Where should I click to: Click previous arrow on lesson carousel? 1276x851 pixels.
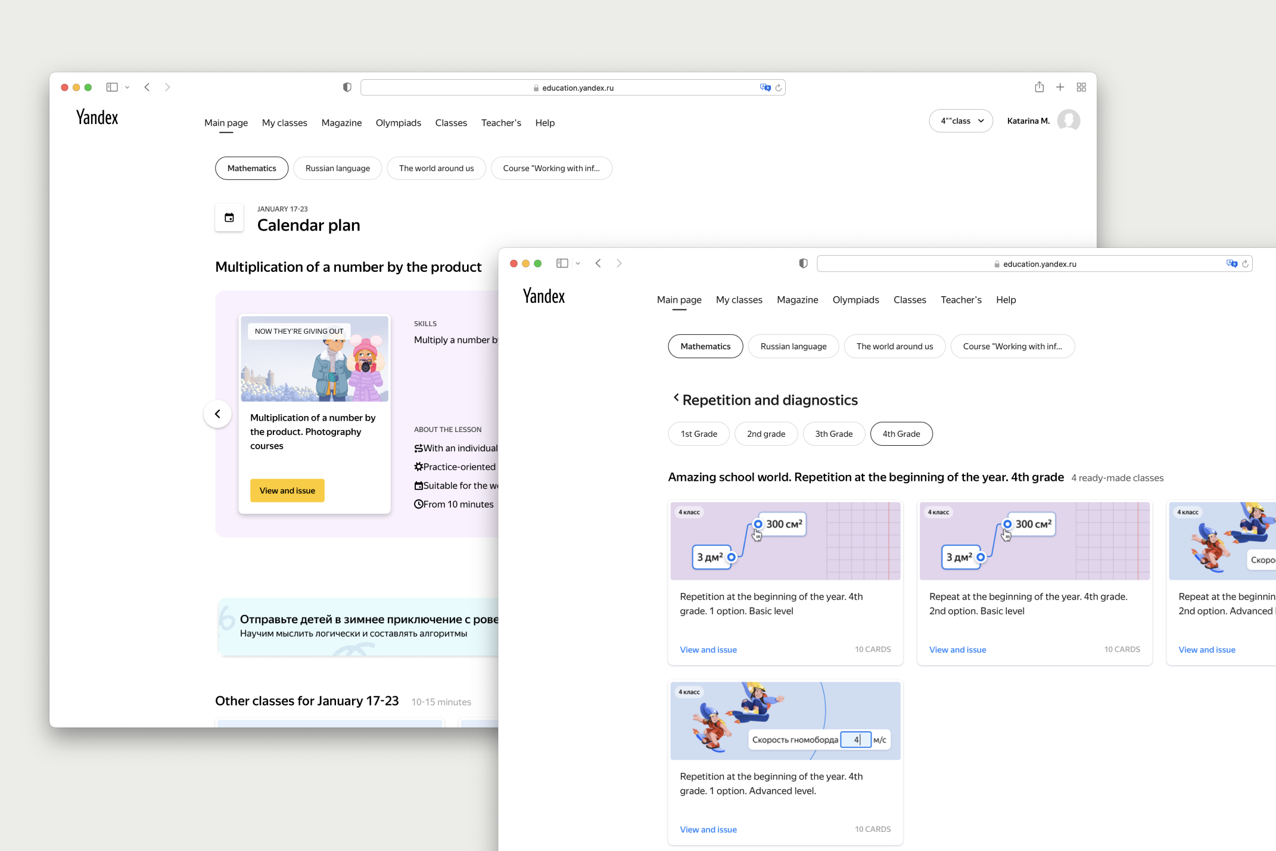point(217,414)
